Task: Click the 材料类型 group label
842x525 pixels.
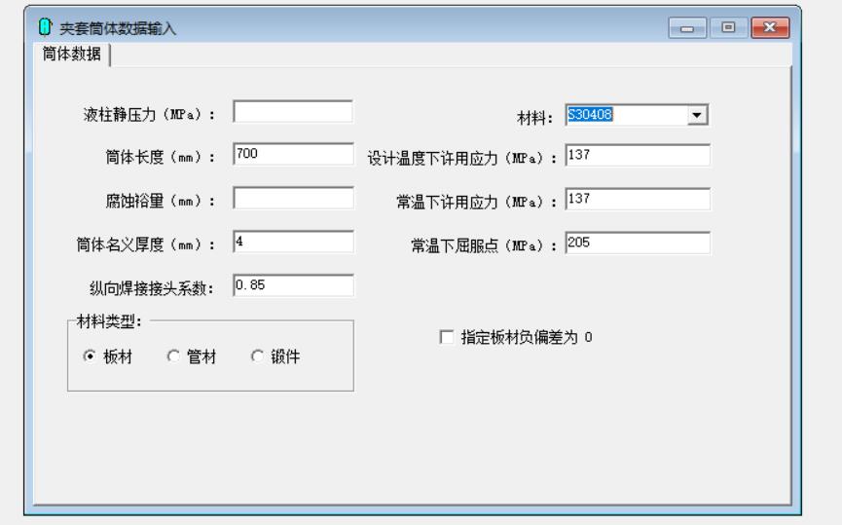Action: point(109,321)
